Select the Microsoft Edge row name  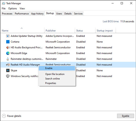tap(19, 53)
